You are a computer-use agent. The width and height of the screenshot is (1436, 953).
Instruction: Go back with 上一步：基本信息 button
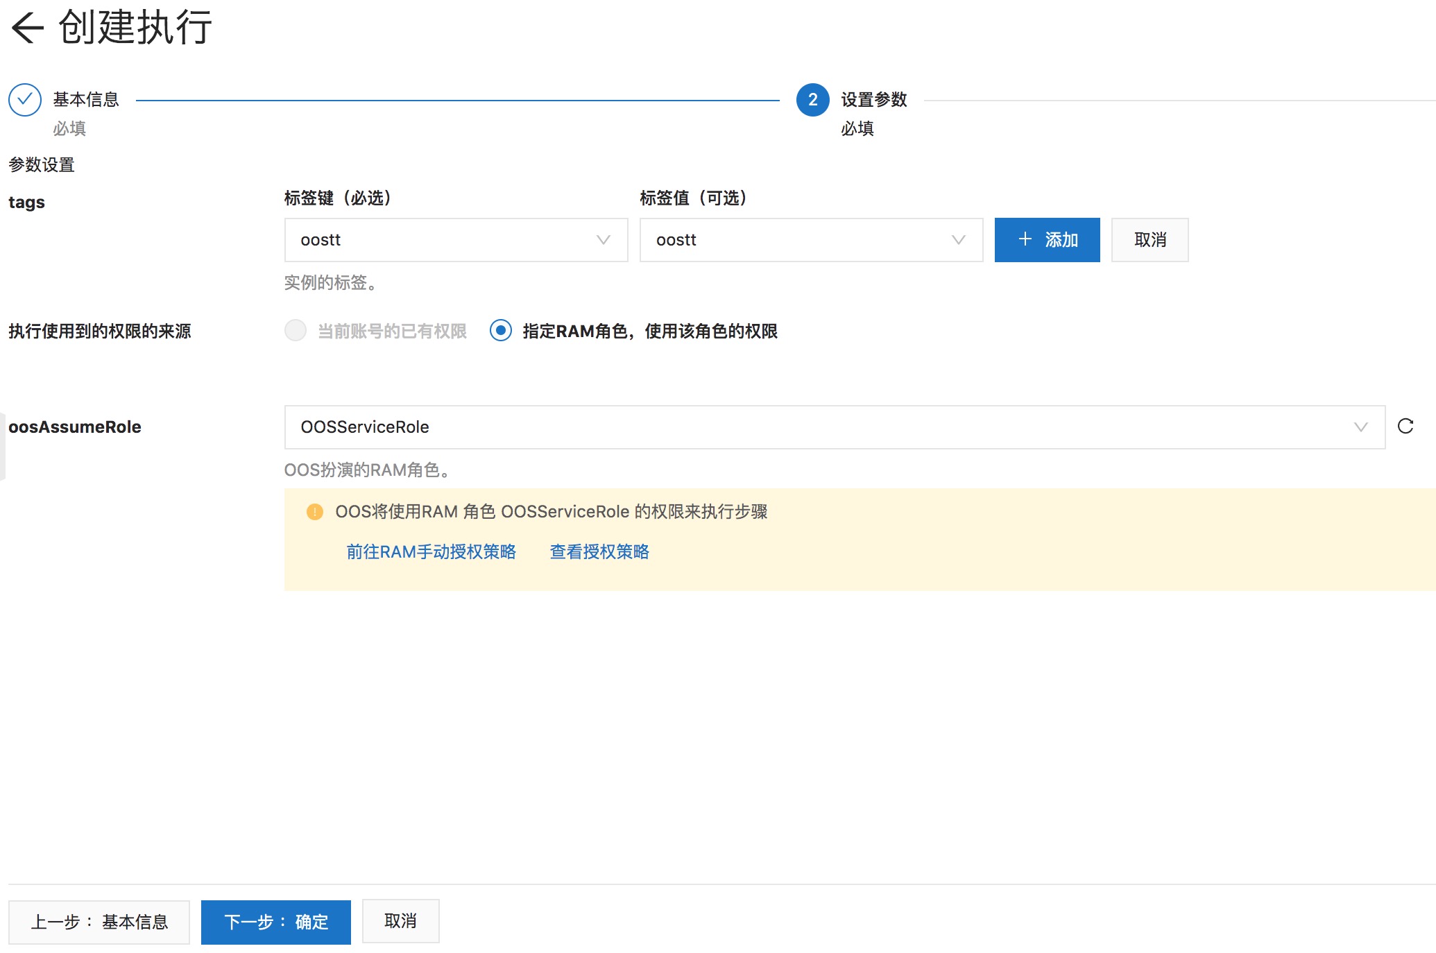(99, 922)
